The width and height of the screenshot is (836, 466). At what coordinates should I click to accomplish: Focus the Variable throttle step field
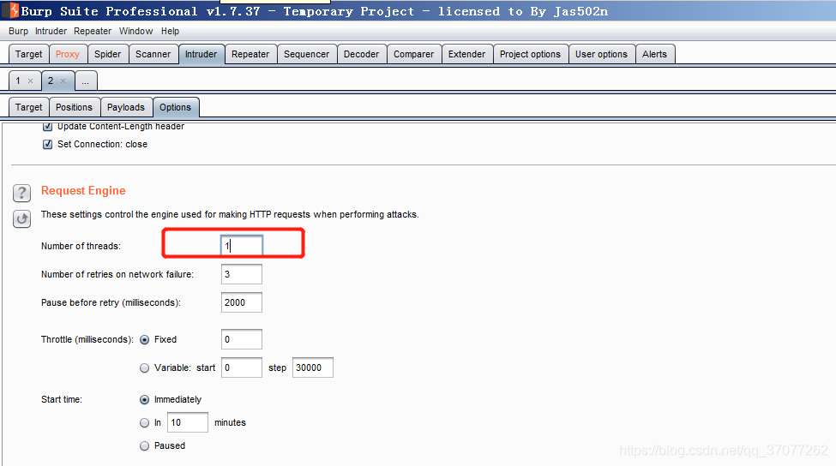tap(313, 368)
